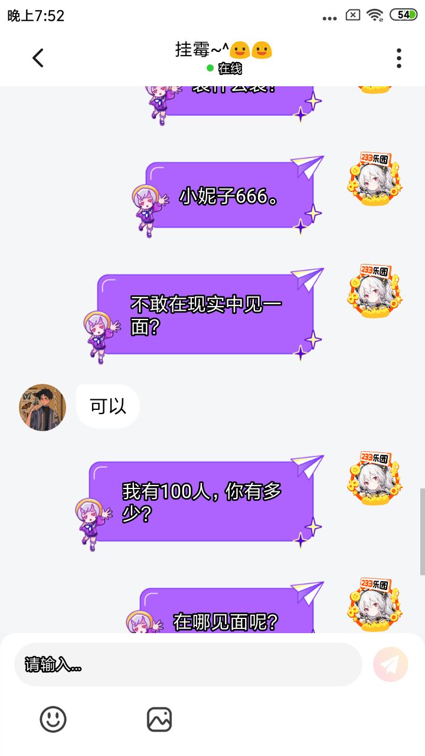Tap the paper plane send button
The height and width of the screenshot is (756, 425).
click(x=390, y=664)
